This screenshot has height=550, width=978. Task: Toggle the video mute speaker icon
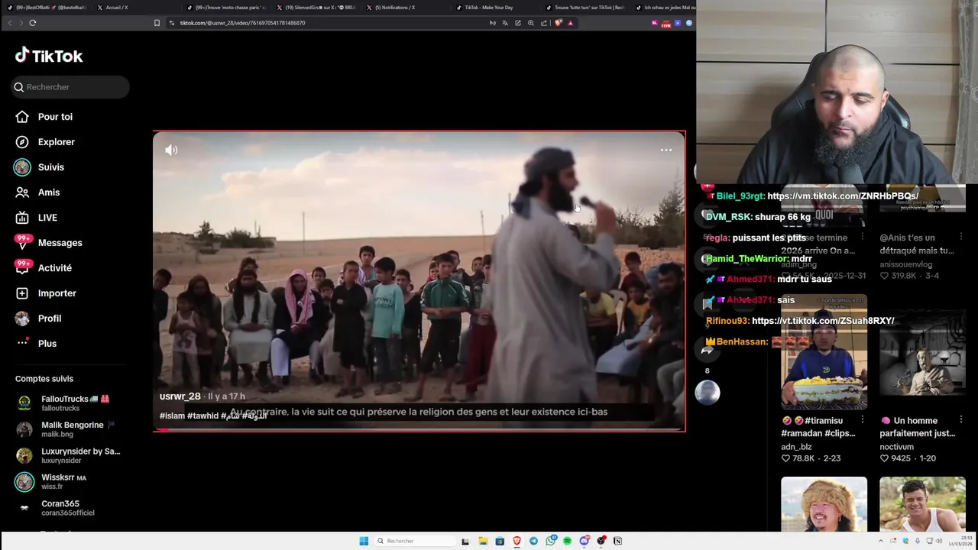point(171,150)
